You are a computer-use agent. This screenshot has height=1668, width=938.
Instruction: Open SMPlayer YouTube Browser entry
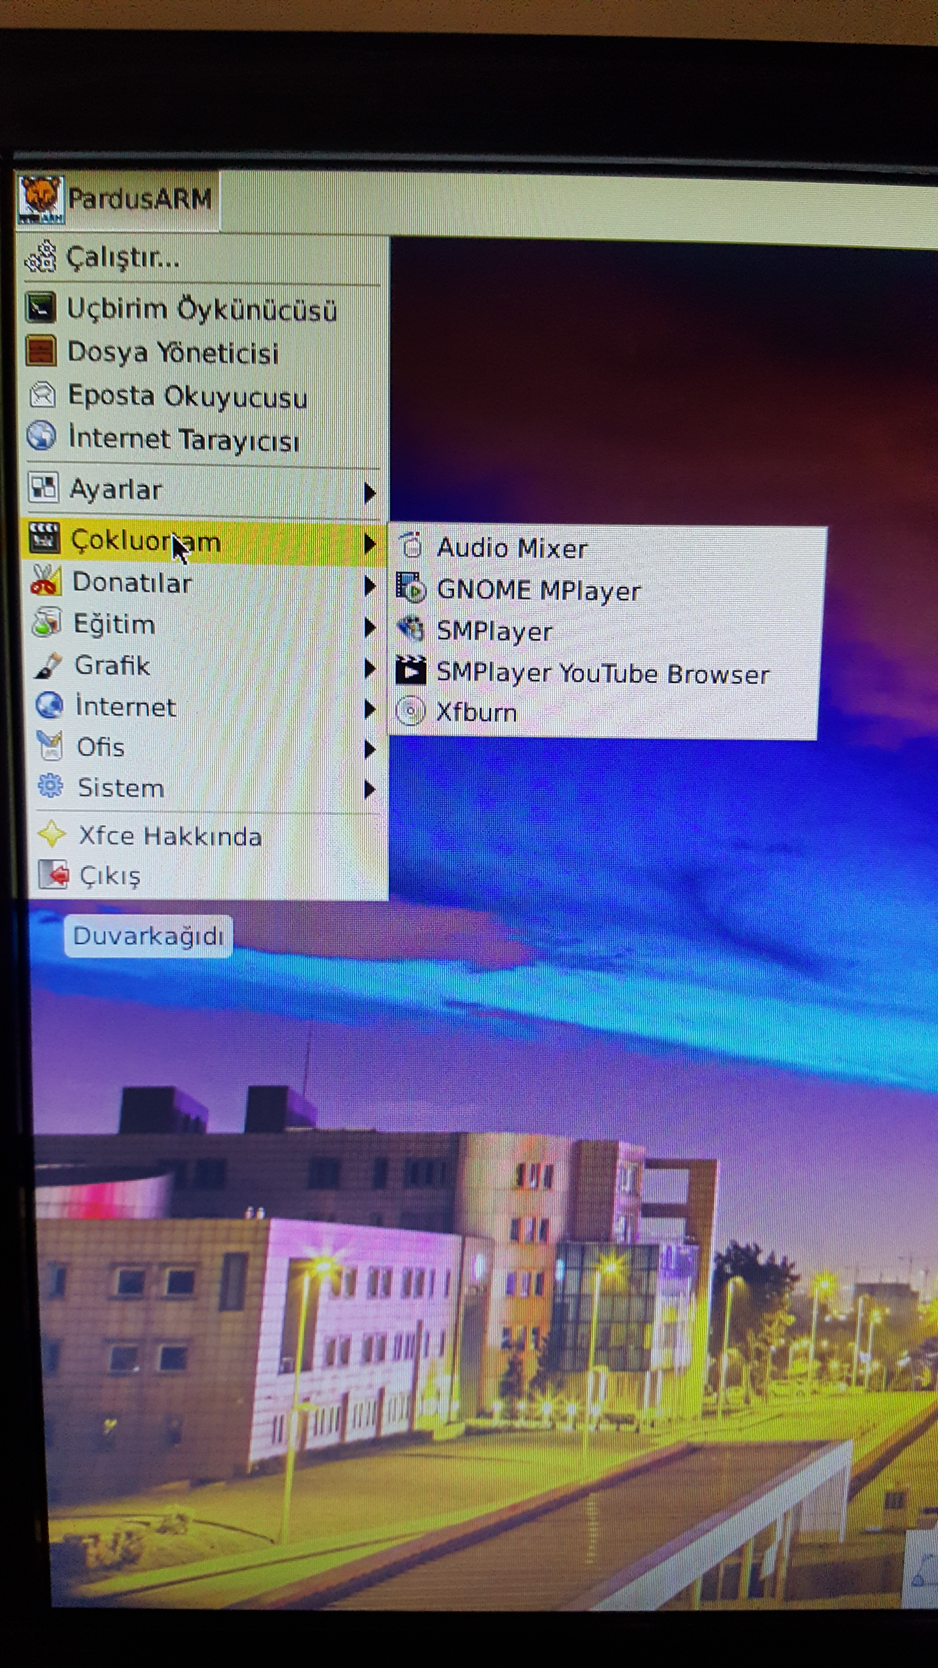point(605,674)
